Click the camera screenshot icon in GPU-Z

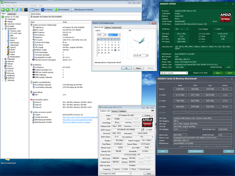pyautogui.click(x=152, y=110)
